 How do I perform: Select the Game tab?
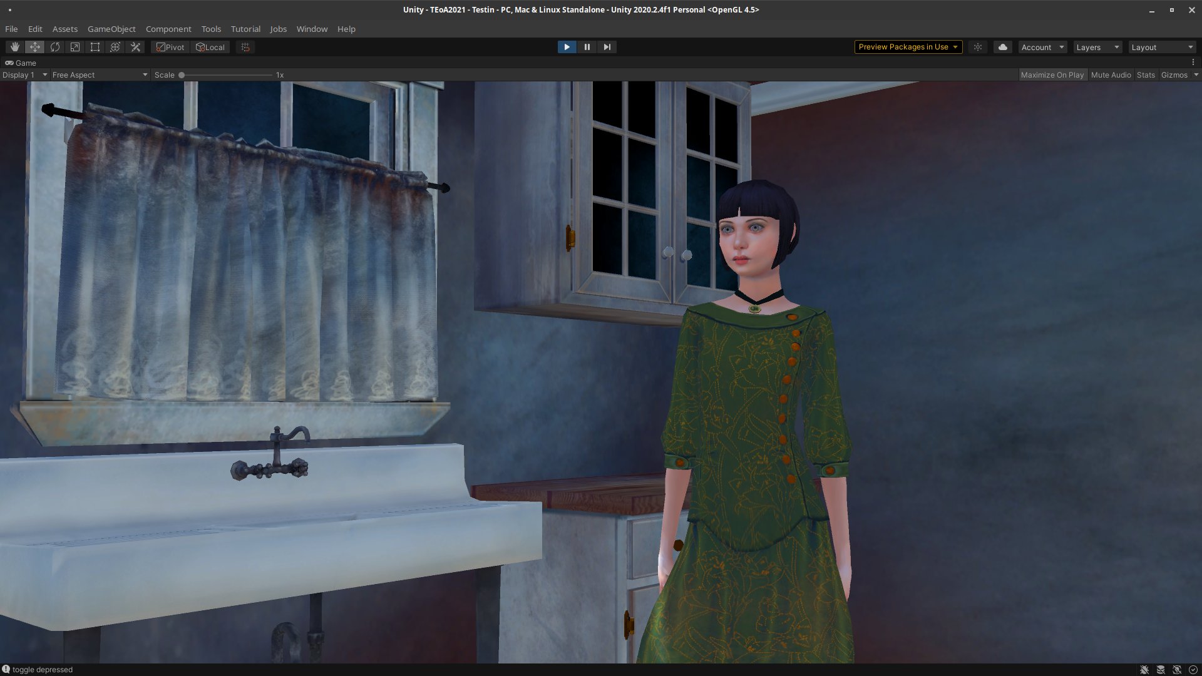coord(21,63)
